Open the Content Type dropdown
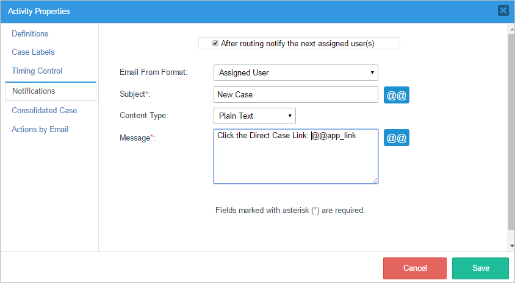The height and width of the screenshot is (283, 515). pos(254,116)
